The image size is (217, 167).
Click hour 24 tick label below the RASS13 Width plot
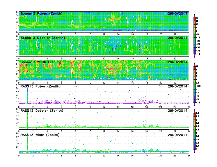pos(189,156)
